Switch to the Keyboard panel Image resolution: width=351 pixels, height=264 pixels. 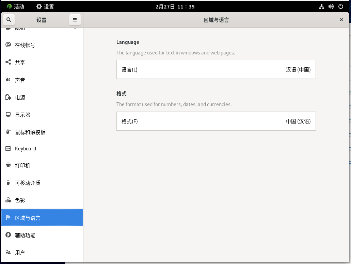tap(26, 149)
